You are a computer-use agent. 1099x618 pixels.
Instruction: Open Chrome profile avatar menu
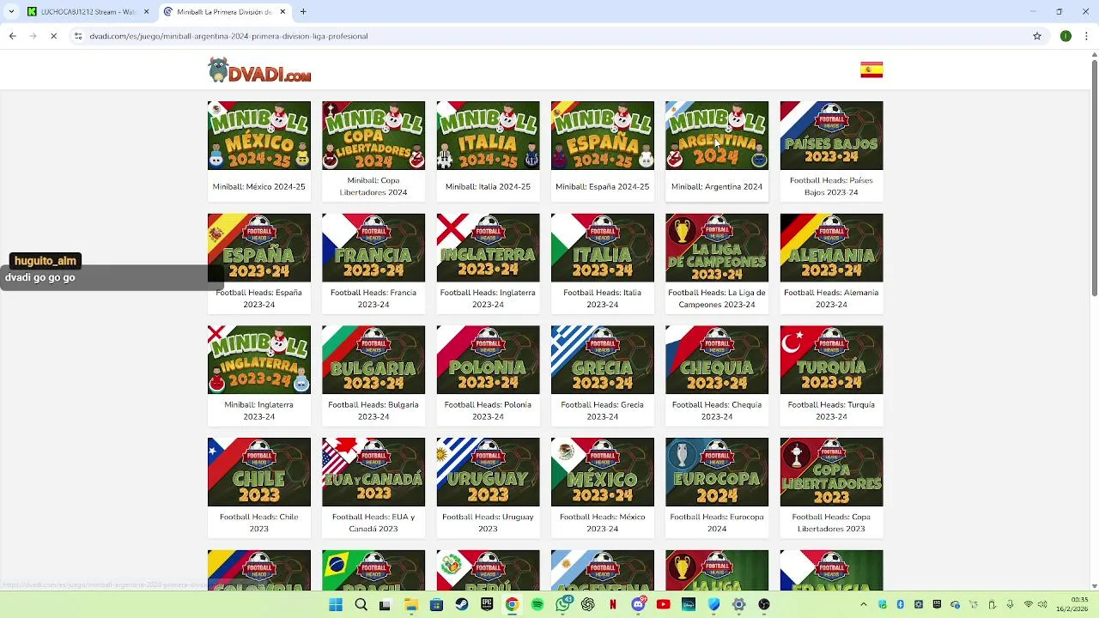click(x=1066, y=36)
